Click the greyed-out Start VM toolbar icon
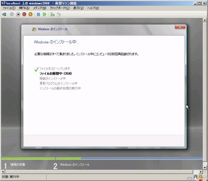The width and height of the screenshot is (208, 181). click(12, 14)
